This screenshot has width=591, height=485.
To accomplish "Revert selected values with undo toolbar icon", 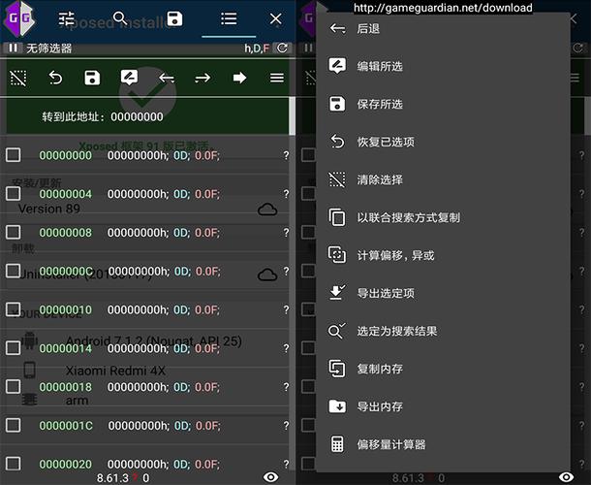I will (55, 79).
